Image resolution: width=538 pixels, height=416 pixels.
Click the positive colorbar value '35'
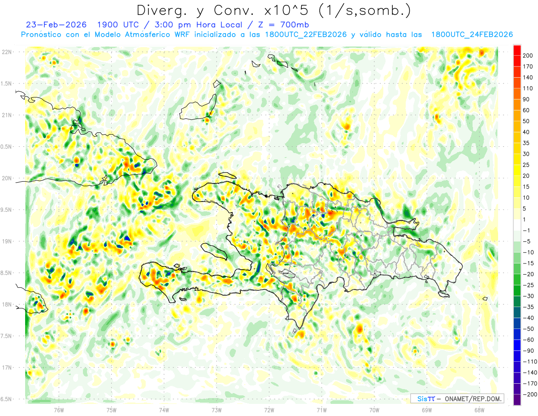tap(526, 143)
